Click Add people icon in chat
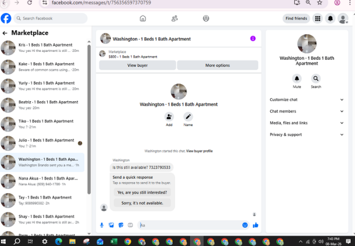The height and width of the screenshot is (246, 355). [169, 117]
